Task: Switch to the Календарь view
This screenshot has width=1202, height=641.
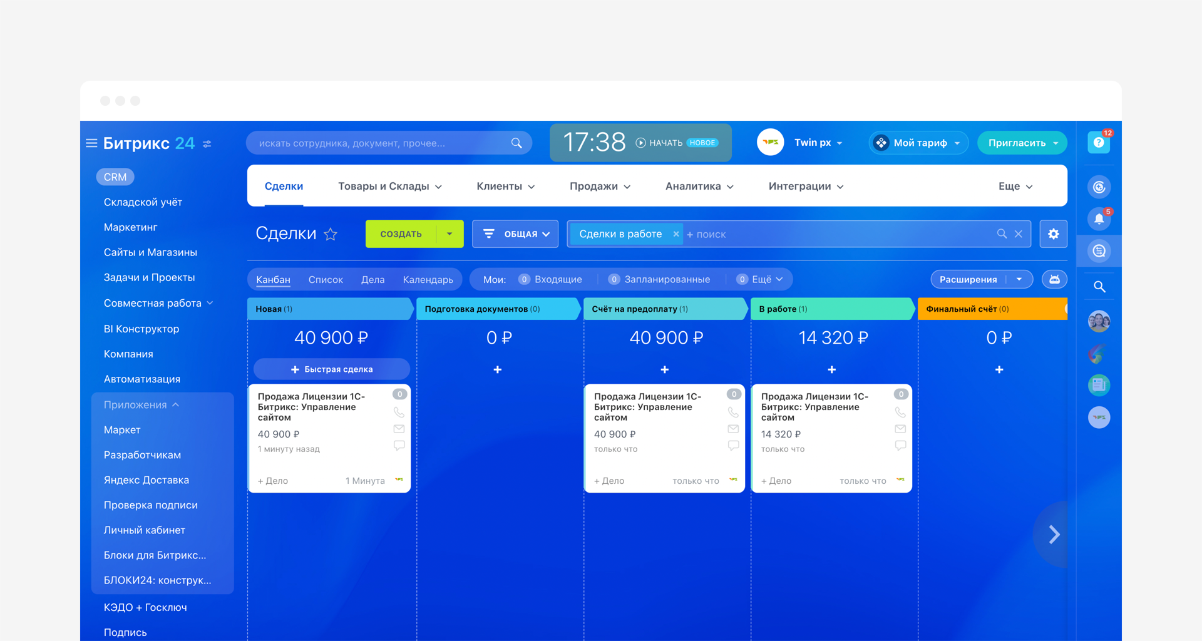Action: coord(428,280)
